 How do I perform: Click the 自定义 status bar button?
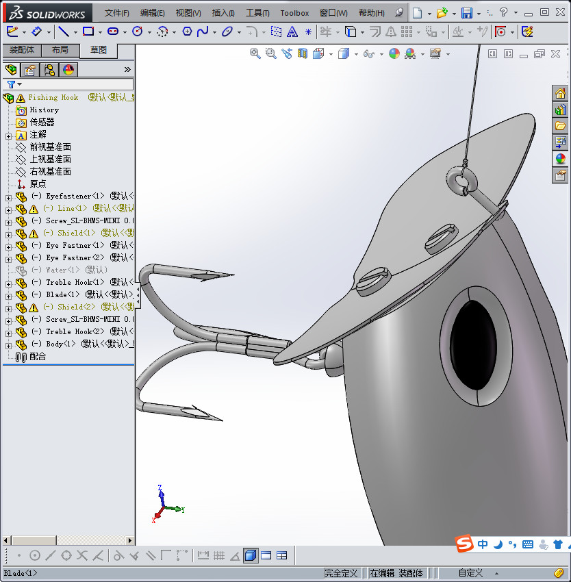pos(470,573)
